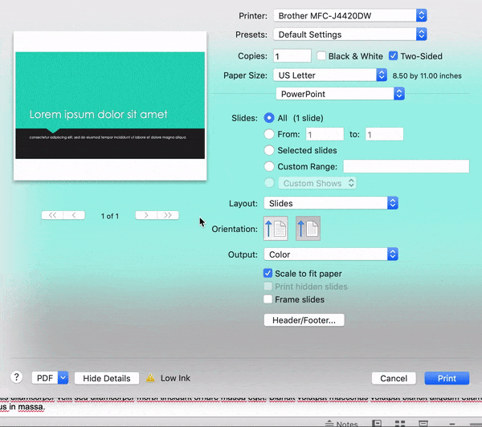This screenshot has width=482, height=427.
Task: Uncheck Scale to fit paper
Action: click(x=268, y=273)
